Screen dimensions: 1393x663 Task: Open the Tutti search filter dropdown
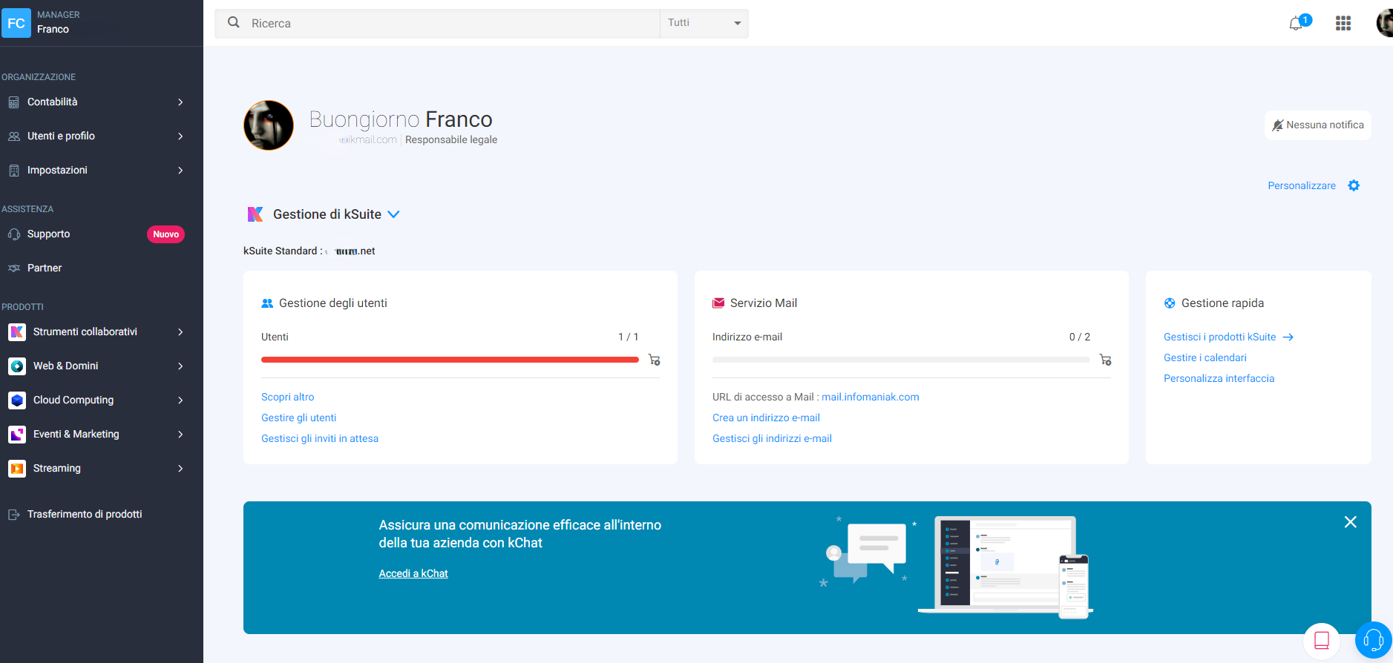click(704, 23)
